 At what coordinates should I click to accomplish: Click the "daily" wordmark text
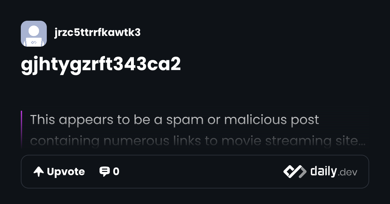323,171
